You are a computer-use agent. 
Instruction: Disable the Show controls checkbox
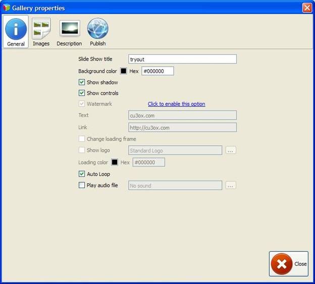coord(82,93)
